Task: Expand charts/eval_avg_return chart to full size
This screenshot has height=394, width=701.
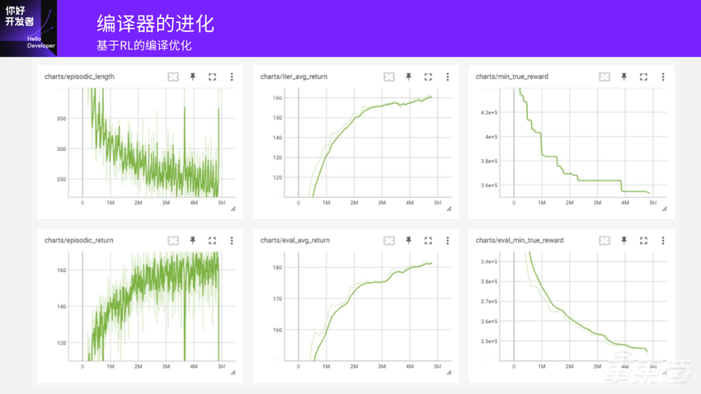Action: tap(428, 241)
